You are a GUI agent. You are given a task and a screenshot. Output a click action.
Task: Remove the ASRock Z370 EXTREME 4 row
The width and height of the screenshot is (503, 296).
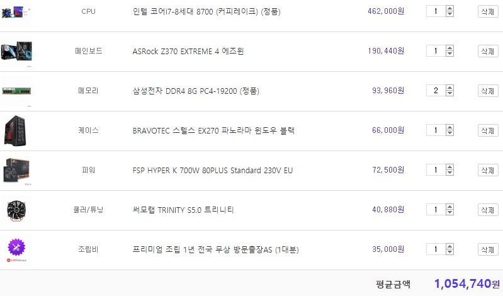[x=487, y=51]
